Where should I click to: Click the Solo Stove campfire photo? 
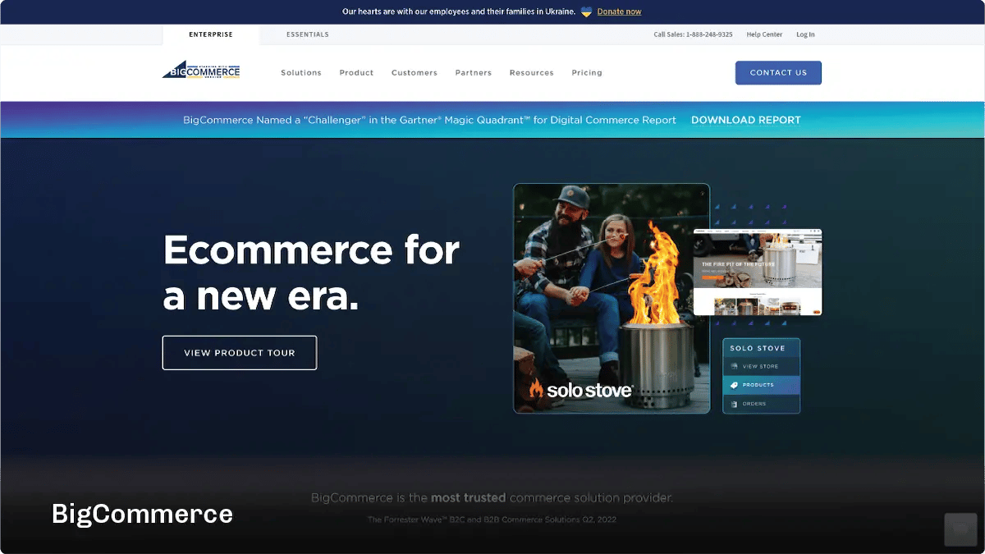[612, 298]
